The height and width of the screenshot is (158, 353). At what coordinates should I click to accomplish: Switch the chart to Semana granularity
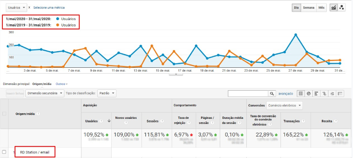point(309,8)
